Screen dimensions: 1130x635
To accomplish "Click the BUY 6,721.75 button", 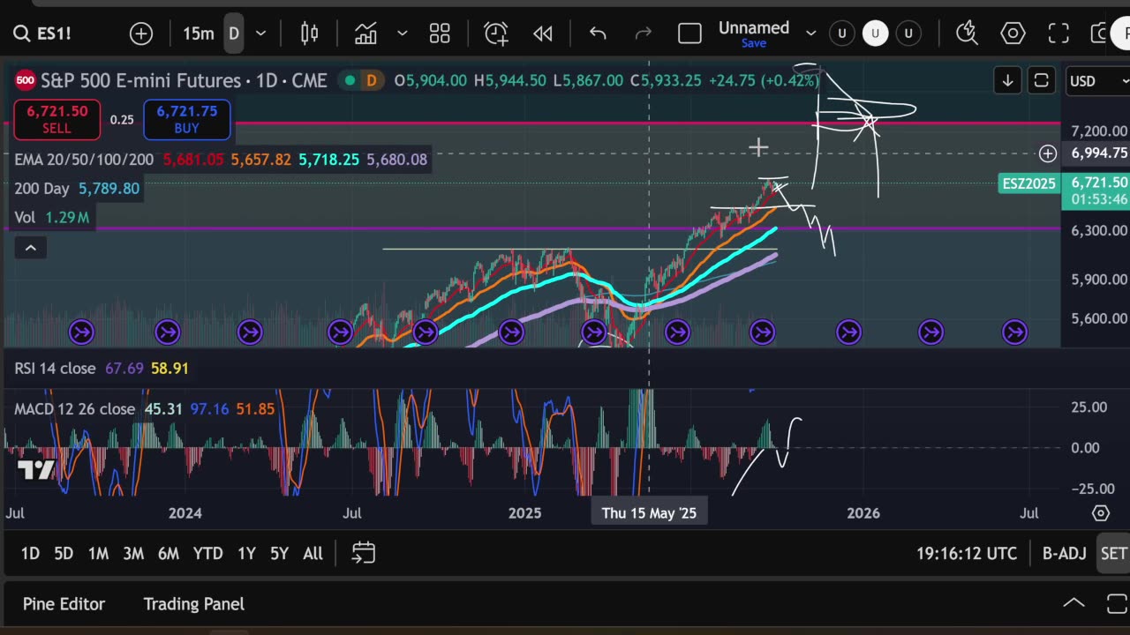I will (x=186, y=119).
